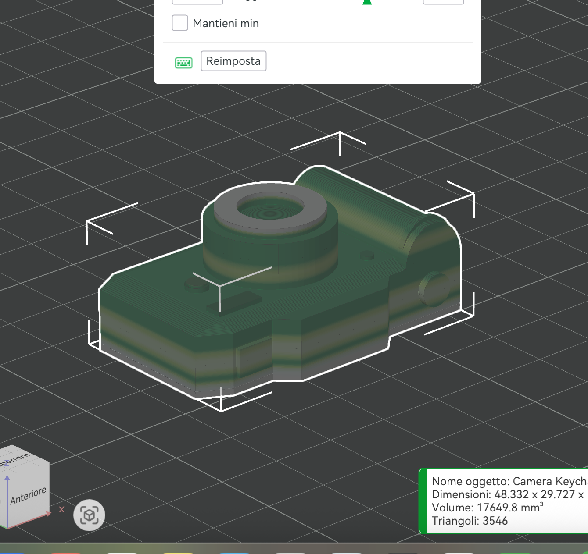This screenshot has height=554, width=588.
Task: Click the fit-view cube icon near navigation cube
Action: 90,515
